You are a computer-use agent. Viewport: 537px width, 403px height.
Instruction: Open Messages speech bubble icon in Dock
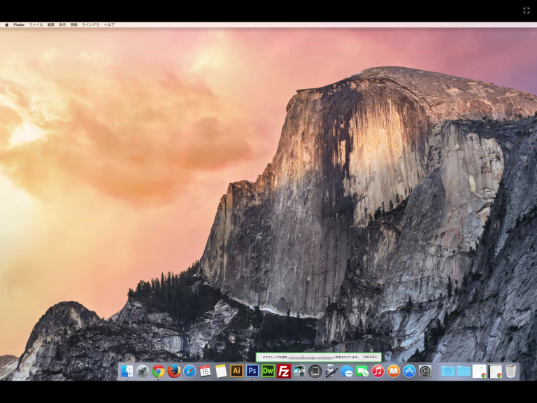pyautogui.click(x=347, y=371)
